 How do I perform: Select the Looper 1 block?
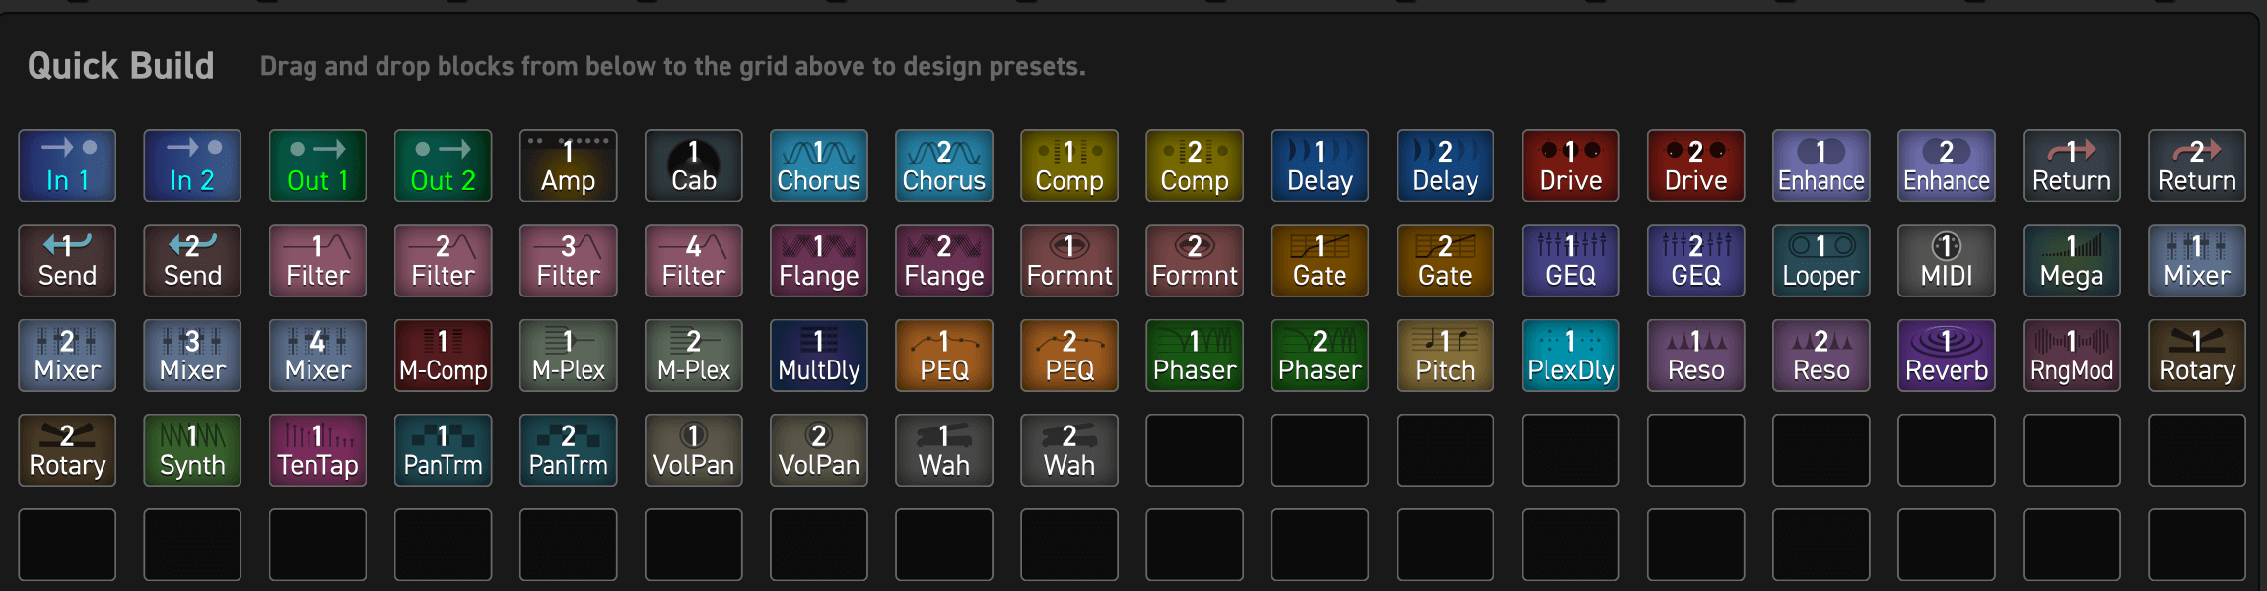pyautogui.click(x=1820, y=260)
